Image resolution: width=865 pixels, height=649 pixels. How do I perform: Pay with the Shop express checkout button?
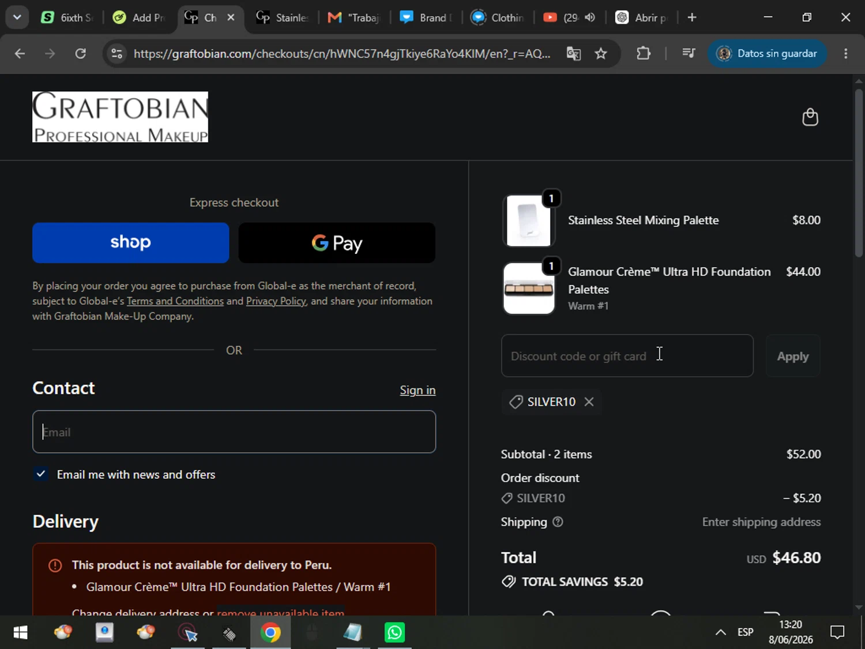pos(130,243)
